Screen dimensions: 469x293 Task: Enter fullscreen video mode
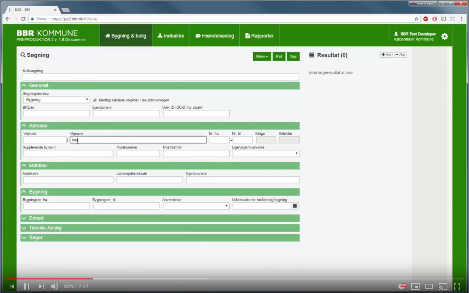click(x=457, y=286)
